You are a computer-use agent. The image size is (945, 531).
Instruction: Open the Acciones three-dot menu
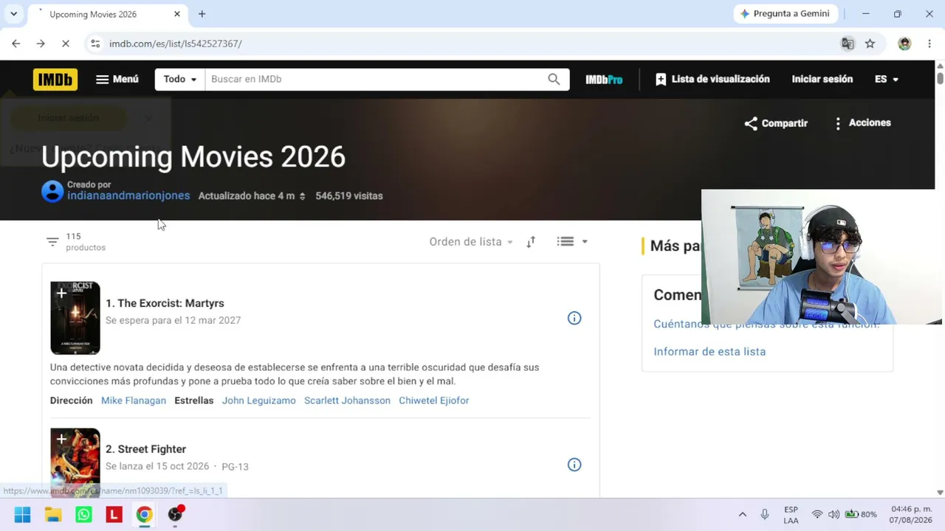click(862, 123)
